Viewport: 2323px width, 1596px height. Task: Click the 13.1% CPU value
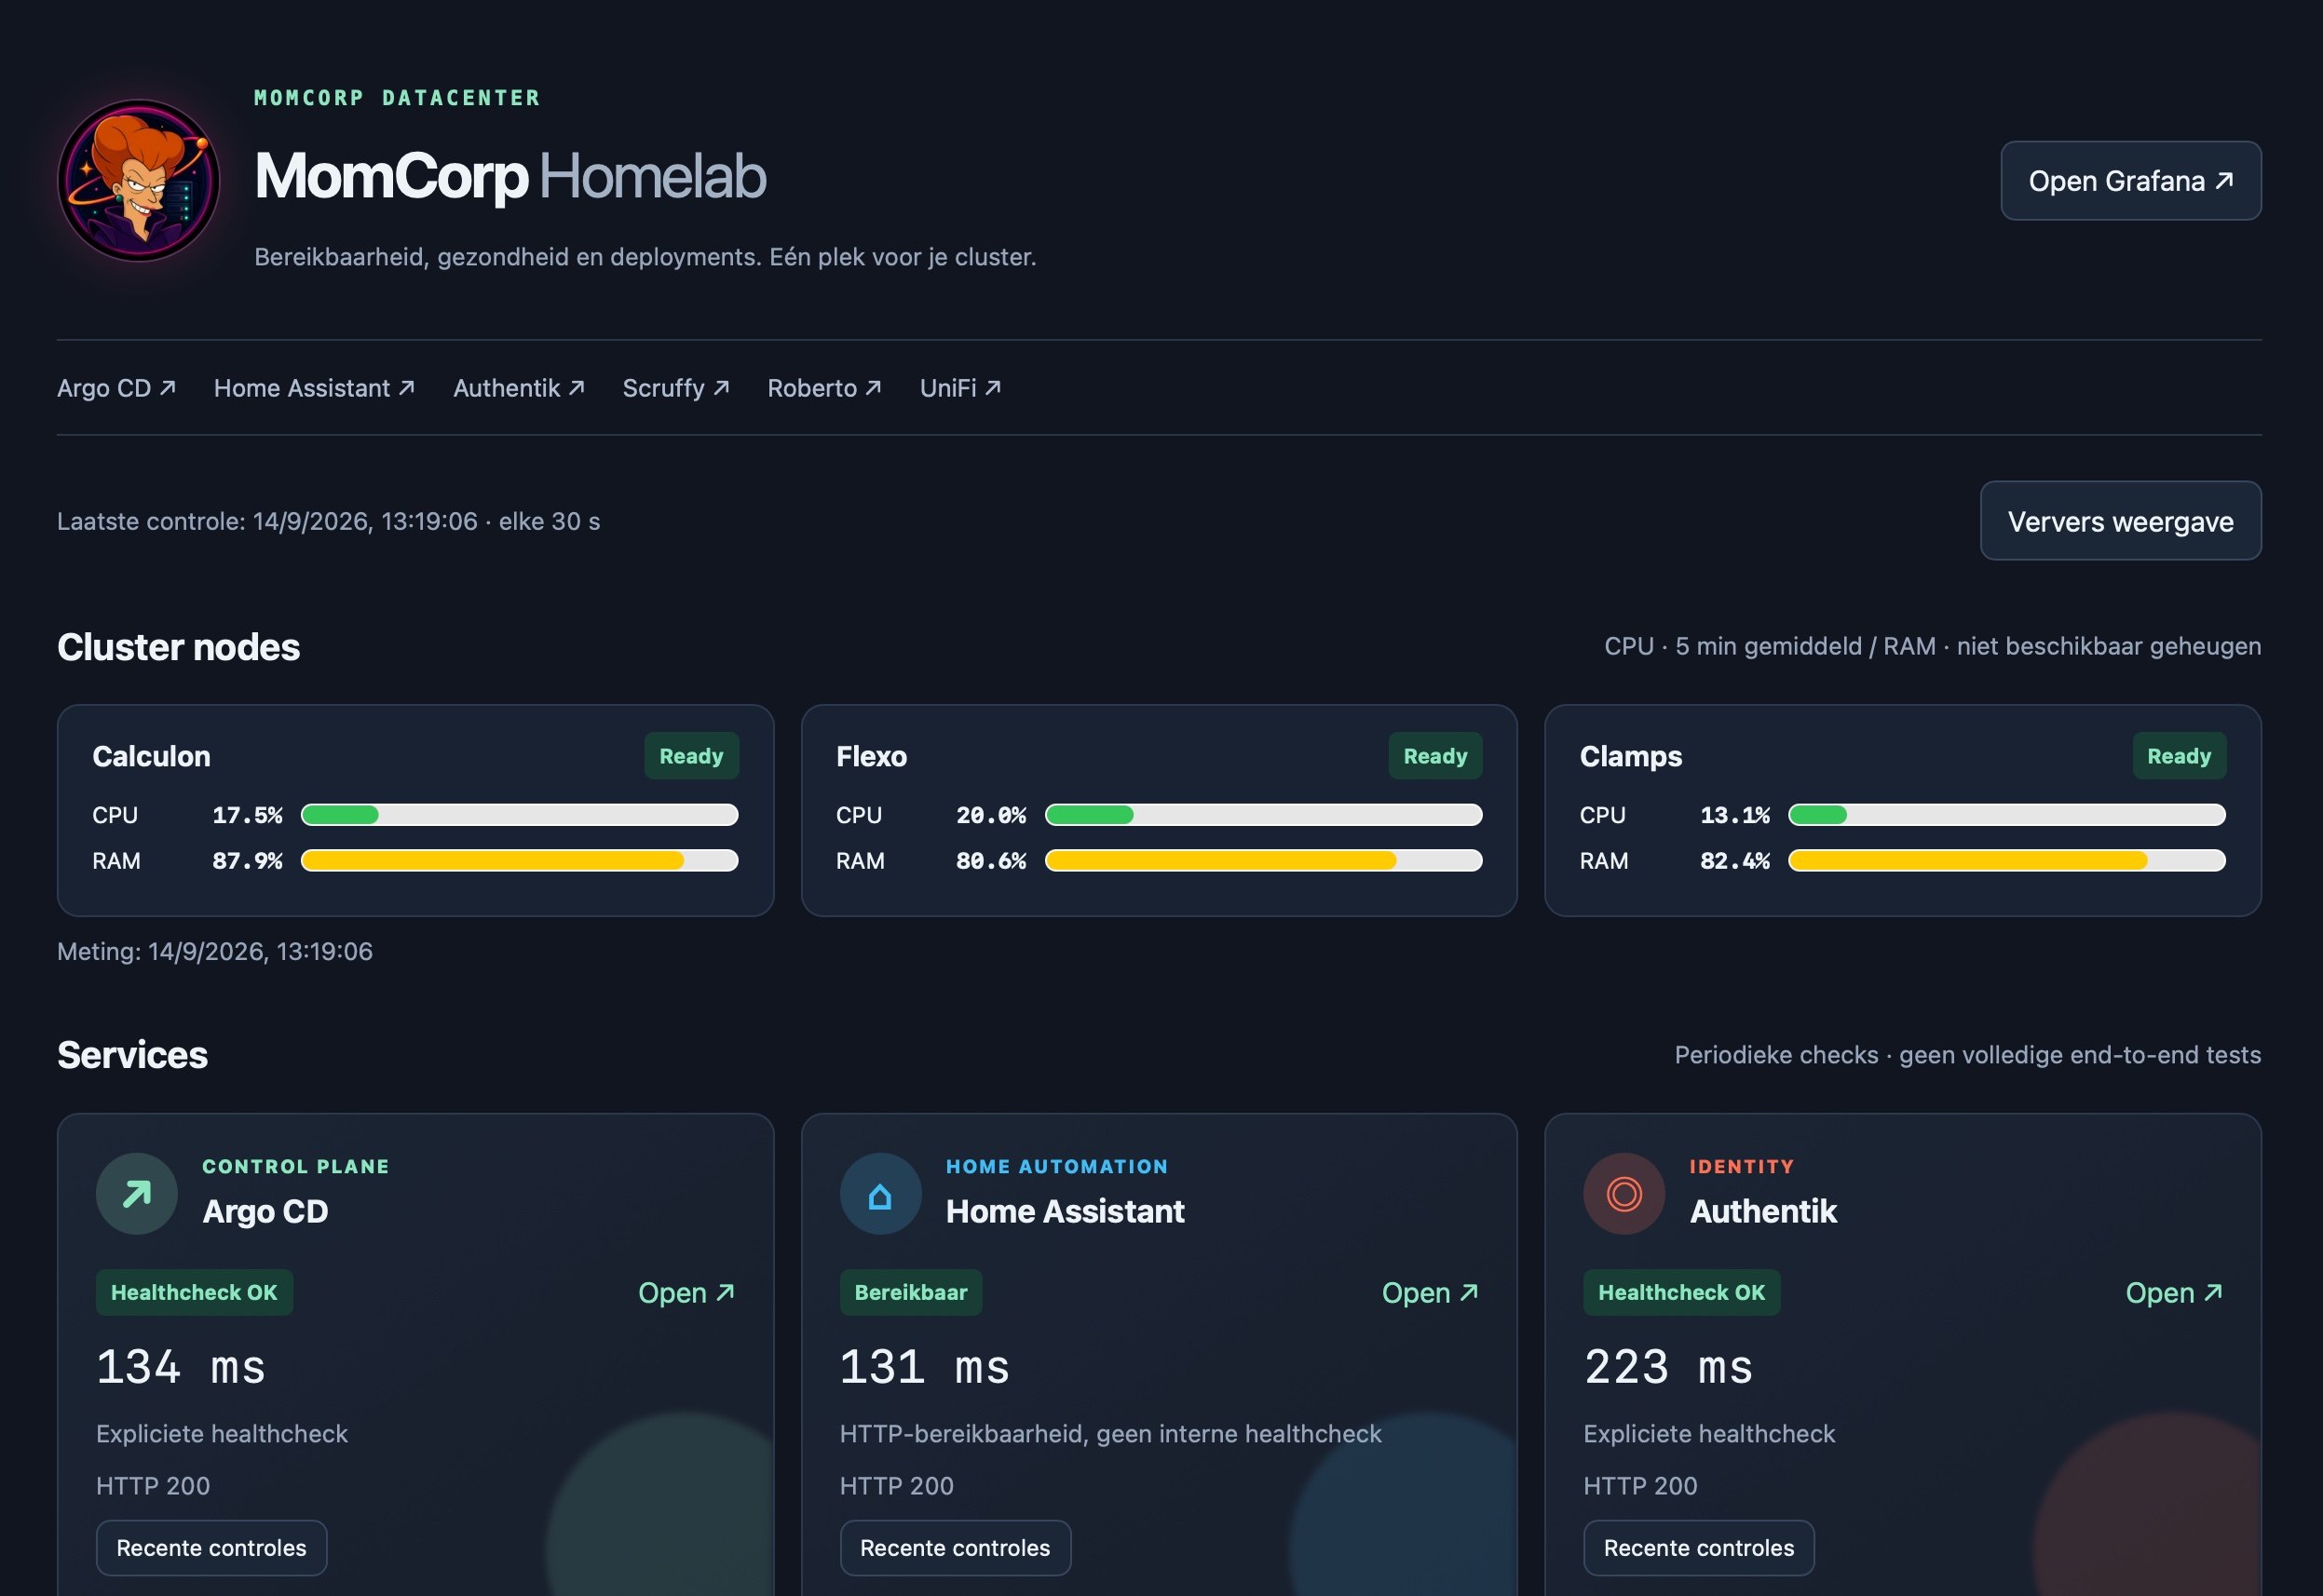(x=1734, y=815)
